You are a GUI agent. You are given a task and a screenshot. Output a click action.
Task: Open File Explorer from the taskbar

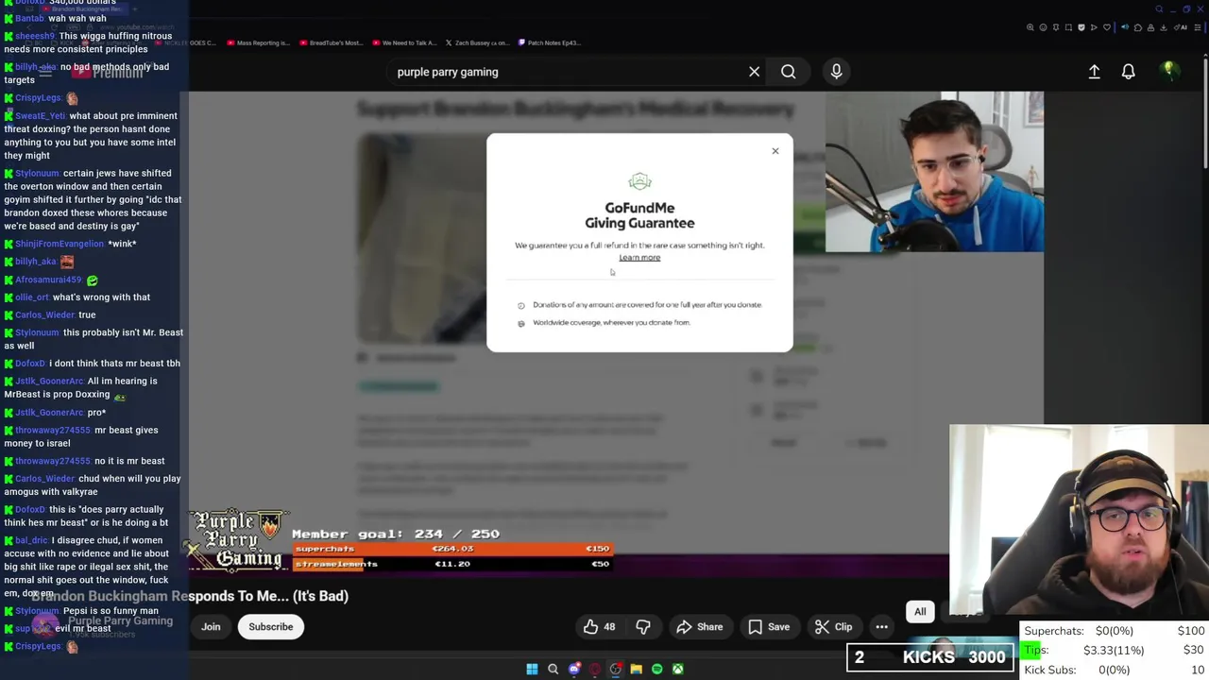(x=636, y=669)
